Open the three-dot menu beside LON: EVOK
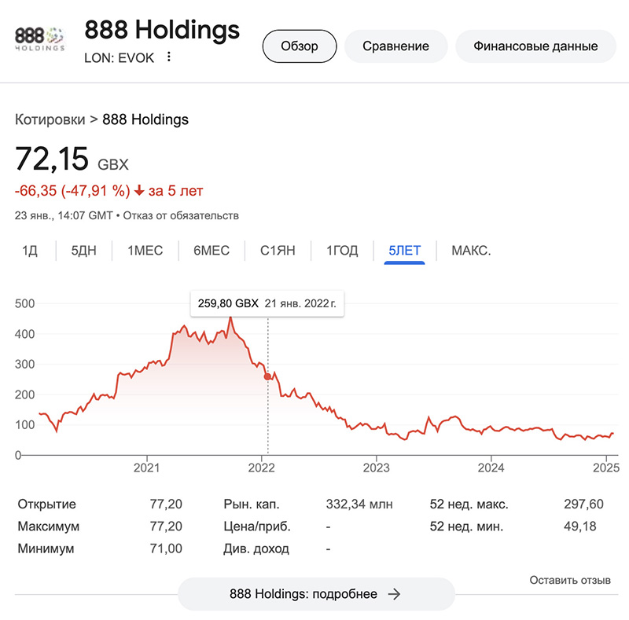 168,57
